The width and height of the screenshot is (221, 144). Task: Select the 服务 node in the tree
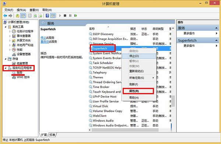[x=20, y=72]
